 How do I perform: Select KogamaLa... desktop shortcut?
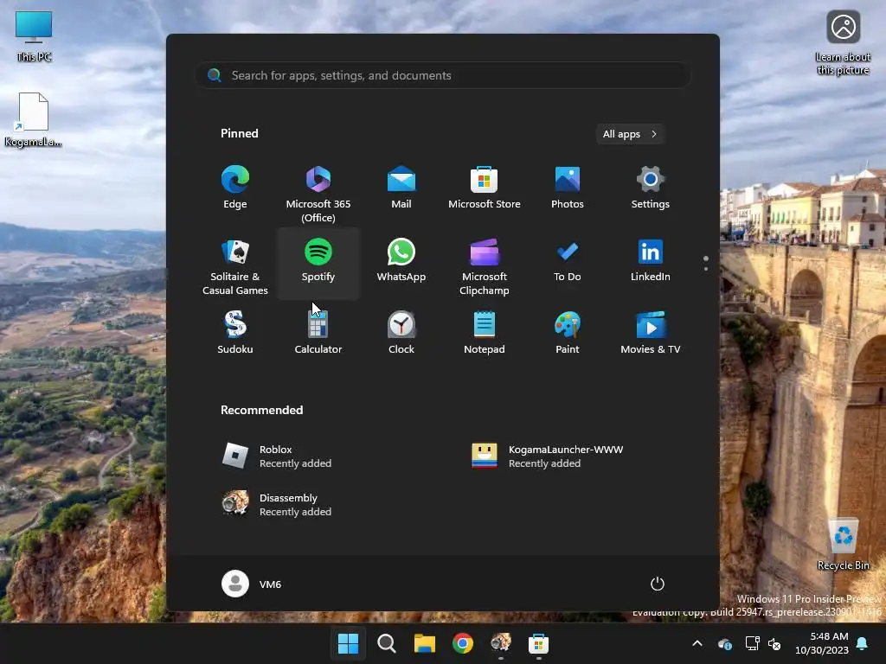[34, 119]
